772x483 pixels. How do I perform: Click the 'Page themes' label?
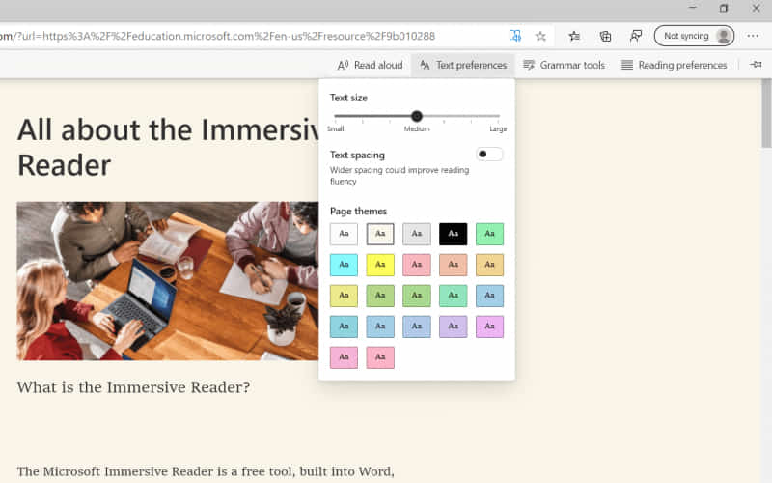358,211
